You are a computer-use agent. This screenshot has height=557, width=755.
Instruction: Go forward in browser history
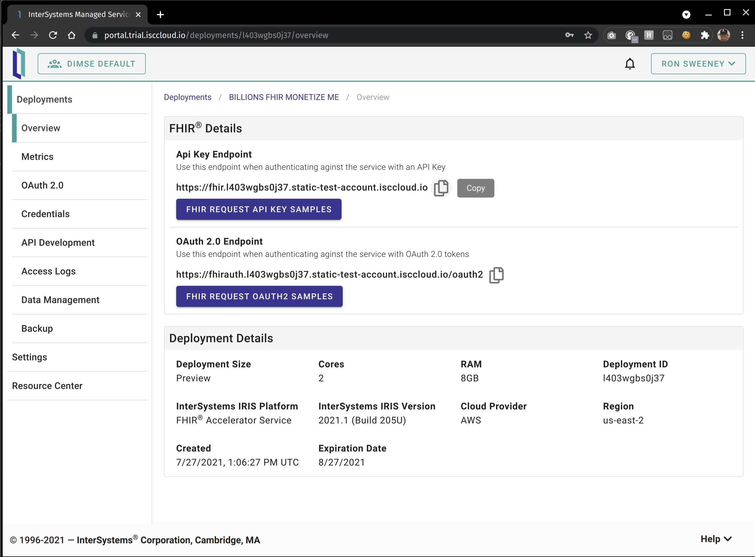[34, 35]
